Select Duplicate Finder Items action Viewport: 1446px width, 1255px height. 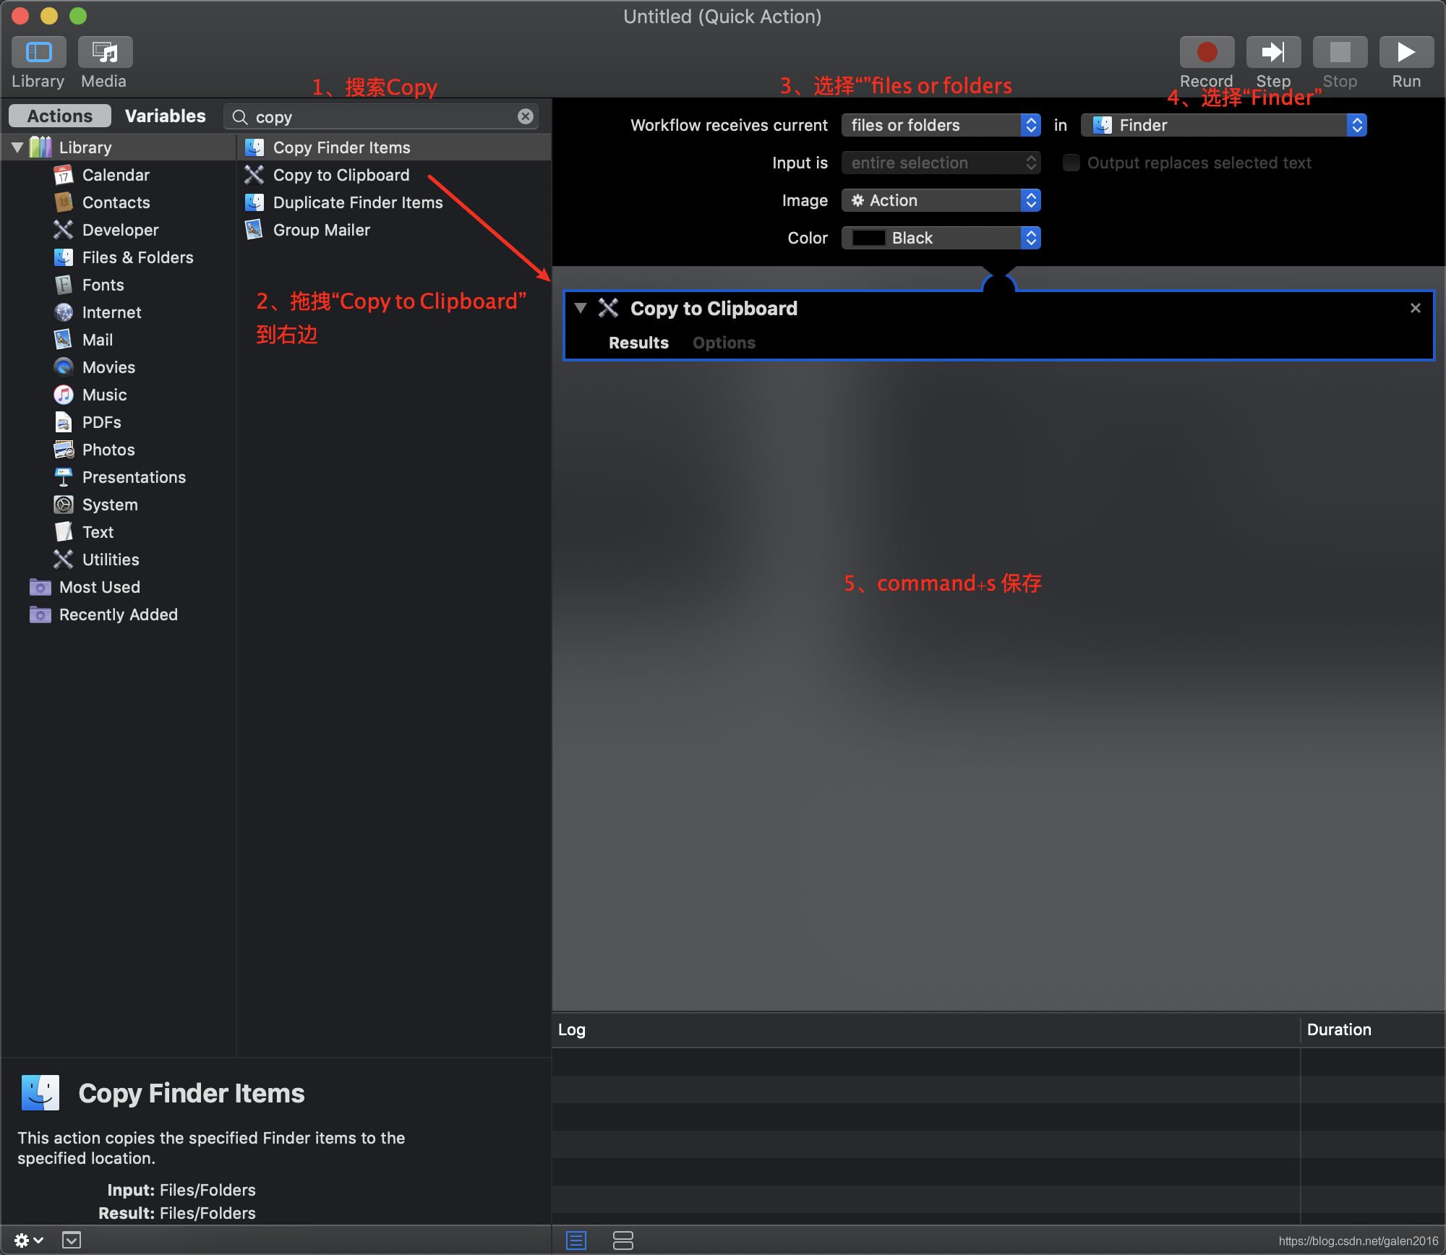pyautogui.click(x=395, y=202)
